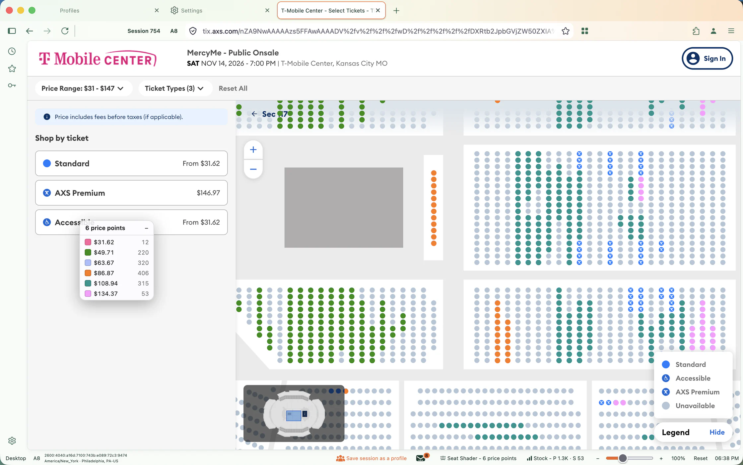Zoom in the seat map with plus
This screenshot has height=465, width=743.
click(x=253, y=150)
